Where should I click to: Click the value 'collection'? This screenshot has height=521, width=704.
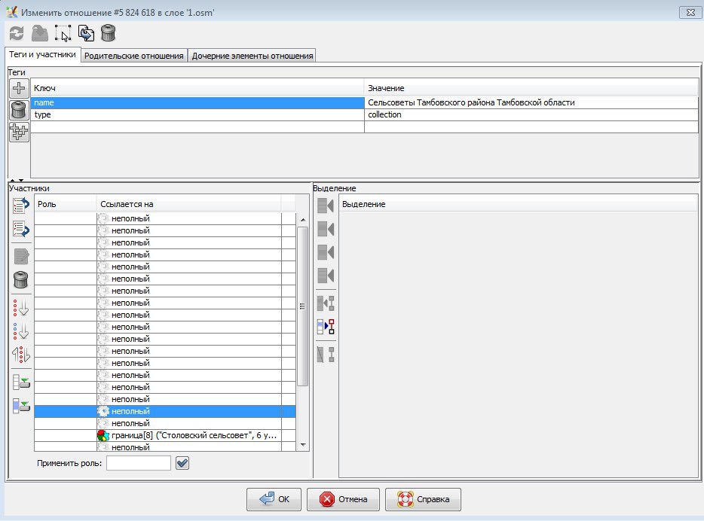384,114
